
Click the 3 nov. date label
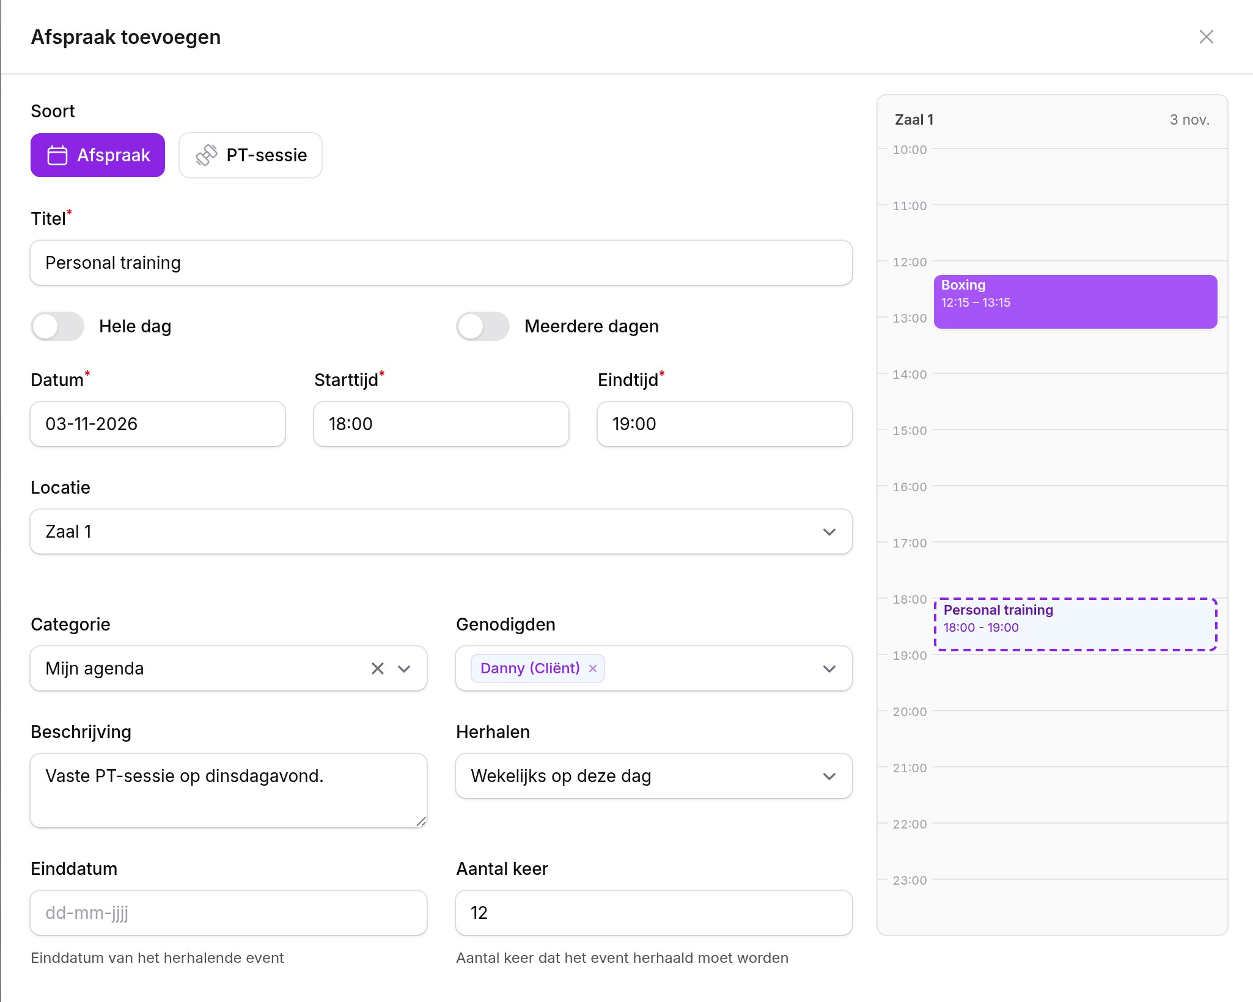coord(1189,120)
